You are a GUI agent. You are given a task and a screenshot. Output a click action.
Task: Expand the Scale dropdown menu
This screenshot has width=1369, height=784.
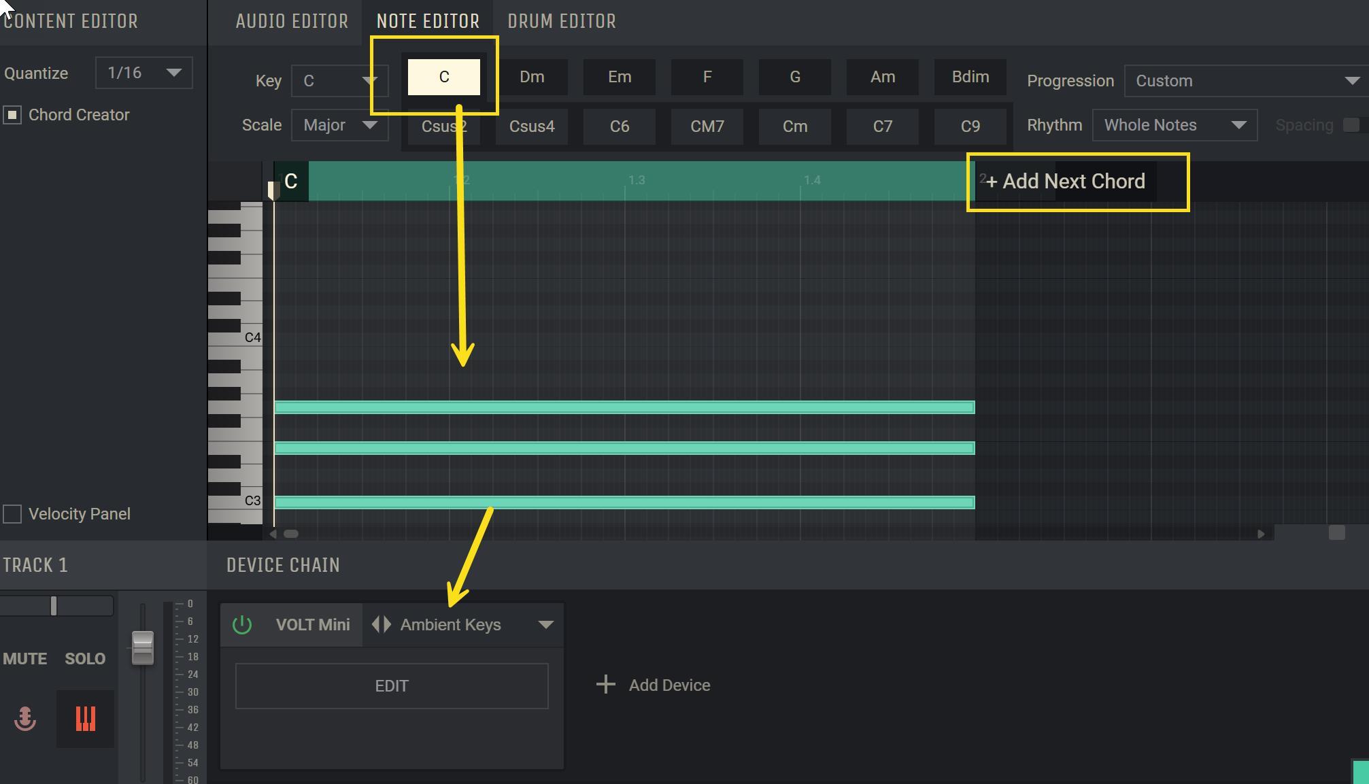point(371,125)
